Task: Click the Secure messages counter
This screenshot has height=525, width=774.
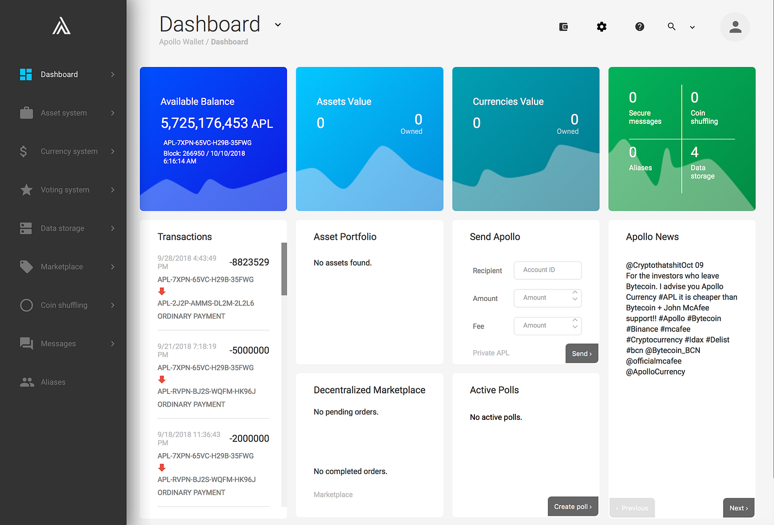Action: pos(645,109)
